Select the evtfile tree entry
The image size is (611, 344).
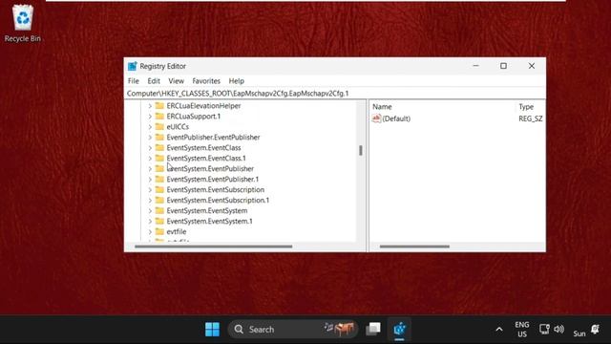coord(176,231)
